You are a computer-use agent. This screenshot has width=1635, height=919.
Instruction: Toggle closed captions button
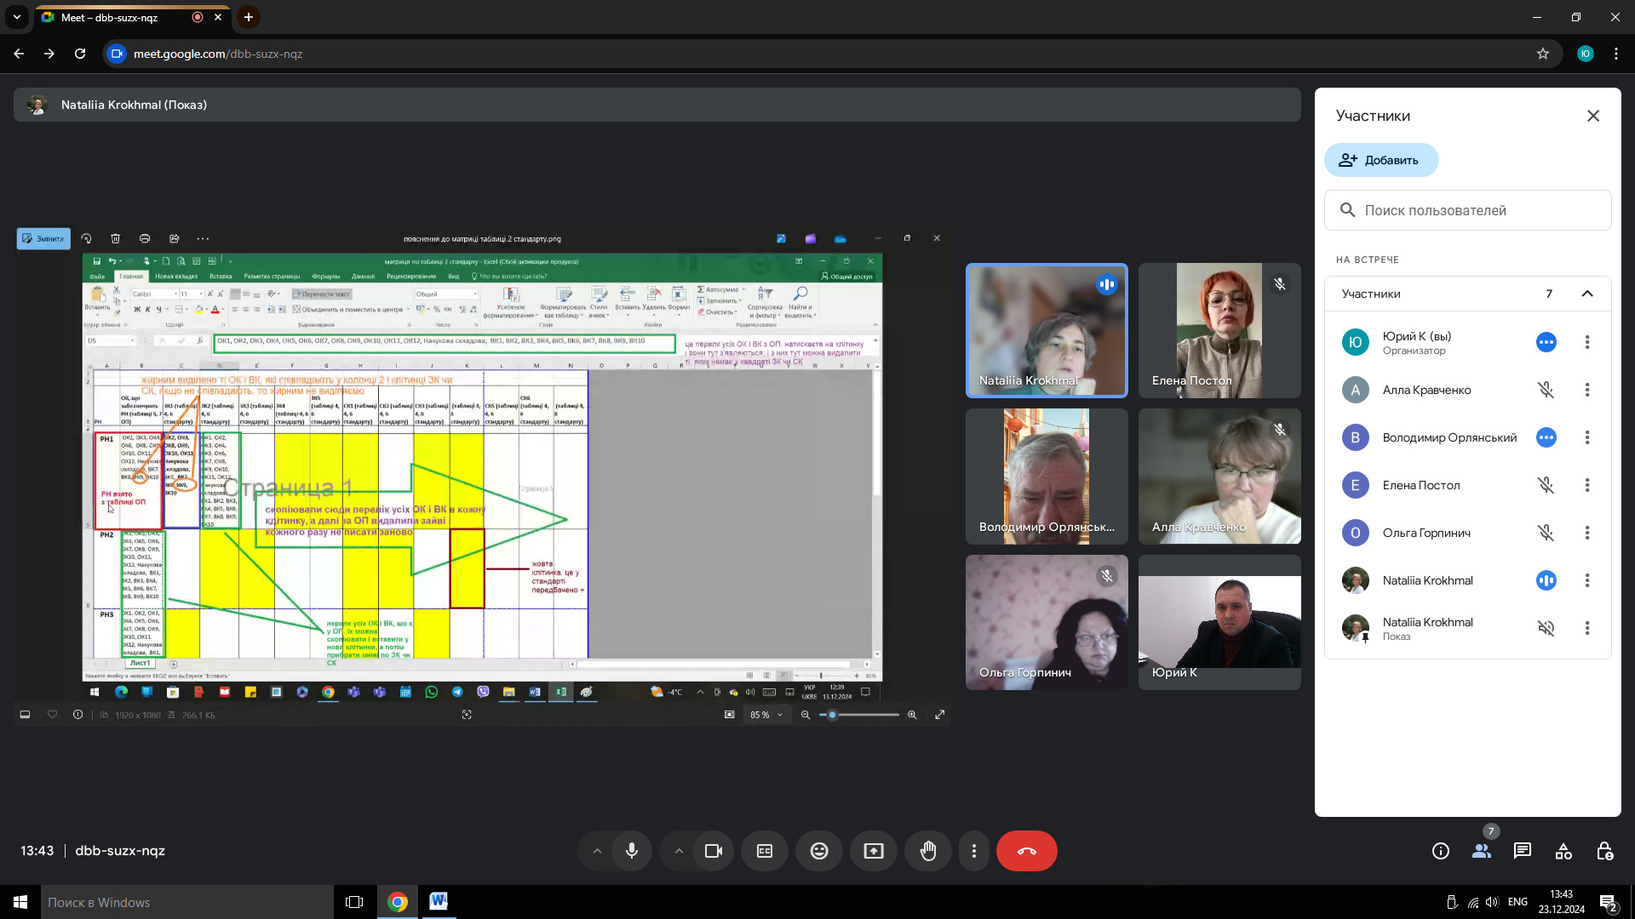point(765,851)
